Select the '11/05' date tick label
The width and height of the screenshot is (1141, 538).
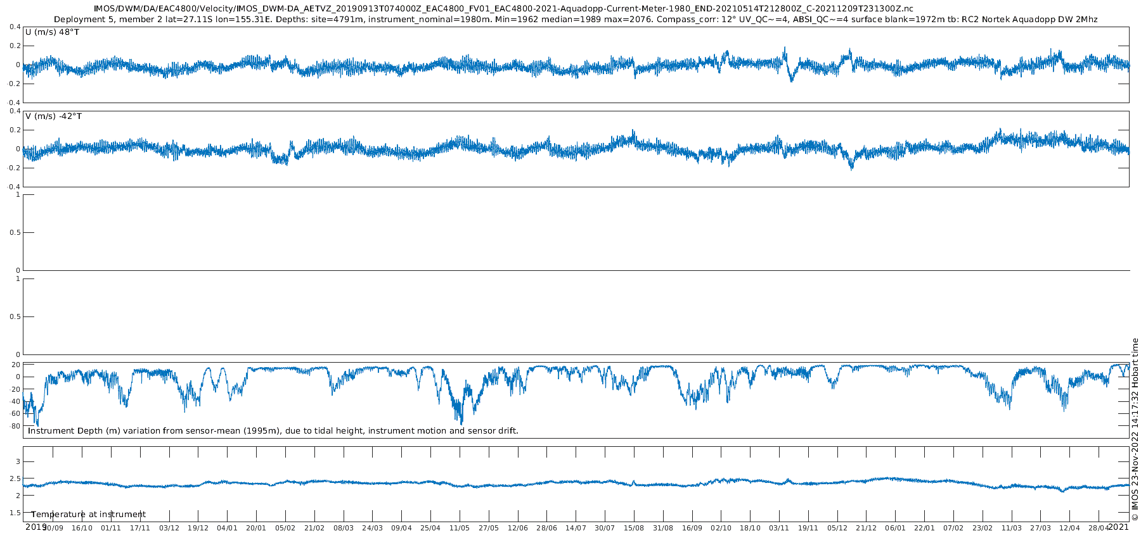click(x=460, y=528)
